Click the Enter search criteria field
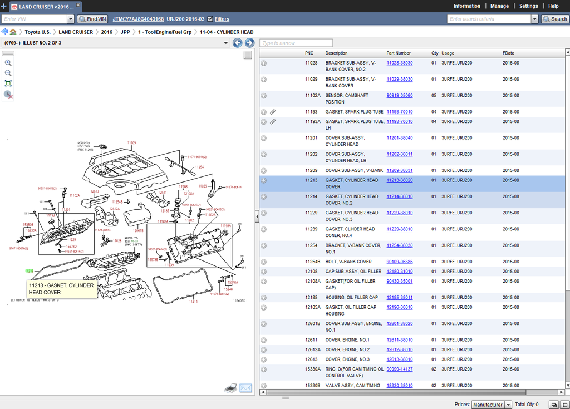 click(489, 19)
